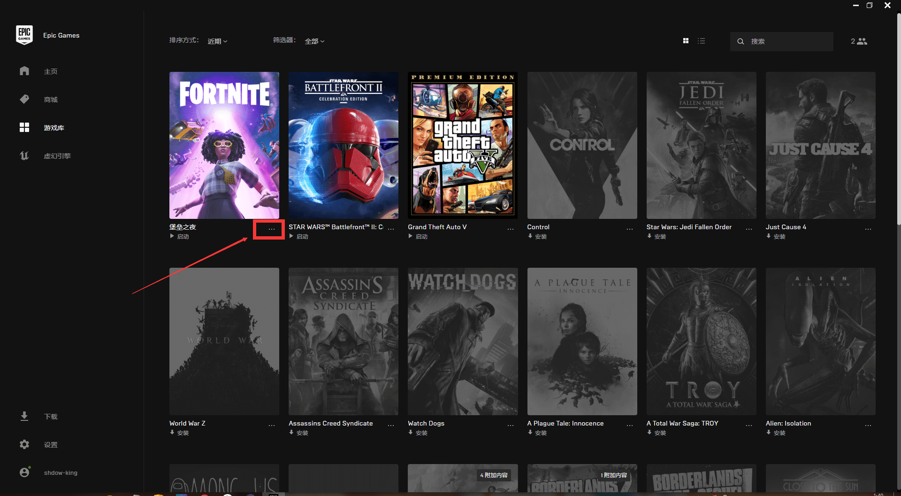Open Alien: Isolation options menu

point(868,425)
